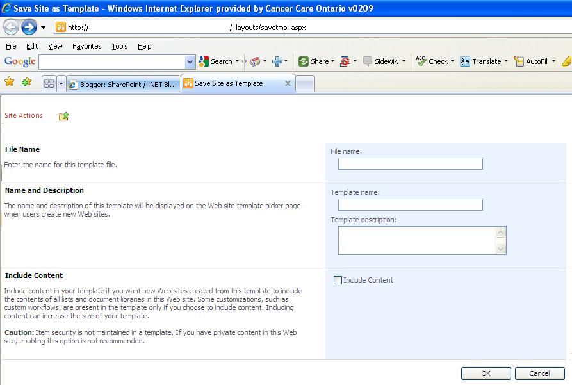The image size is (572, 385).
Task: Open the Help menu
Action: 145,46
